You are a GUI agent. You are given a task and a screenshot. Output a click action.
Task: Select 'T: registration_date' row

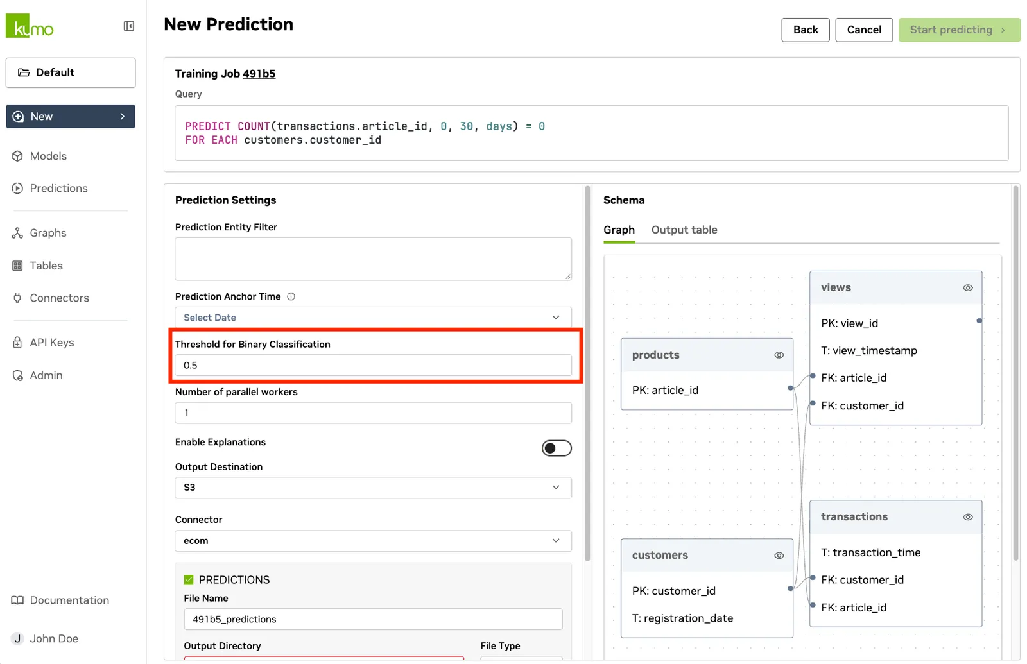tap(682, 618)
